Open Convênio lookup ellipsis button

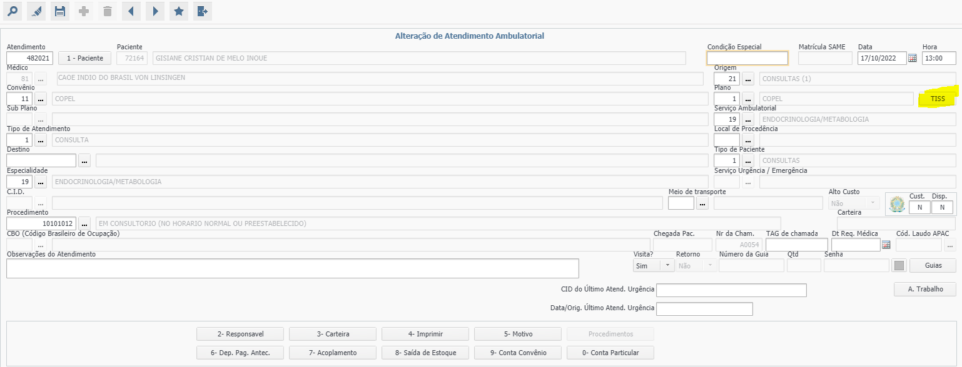coord(41,99)
